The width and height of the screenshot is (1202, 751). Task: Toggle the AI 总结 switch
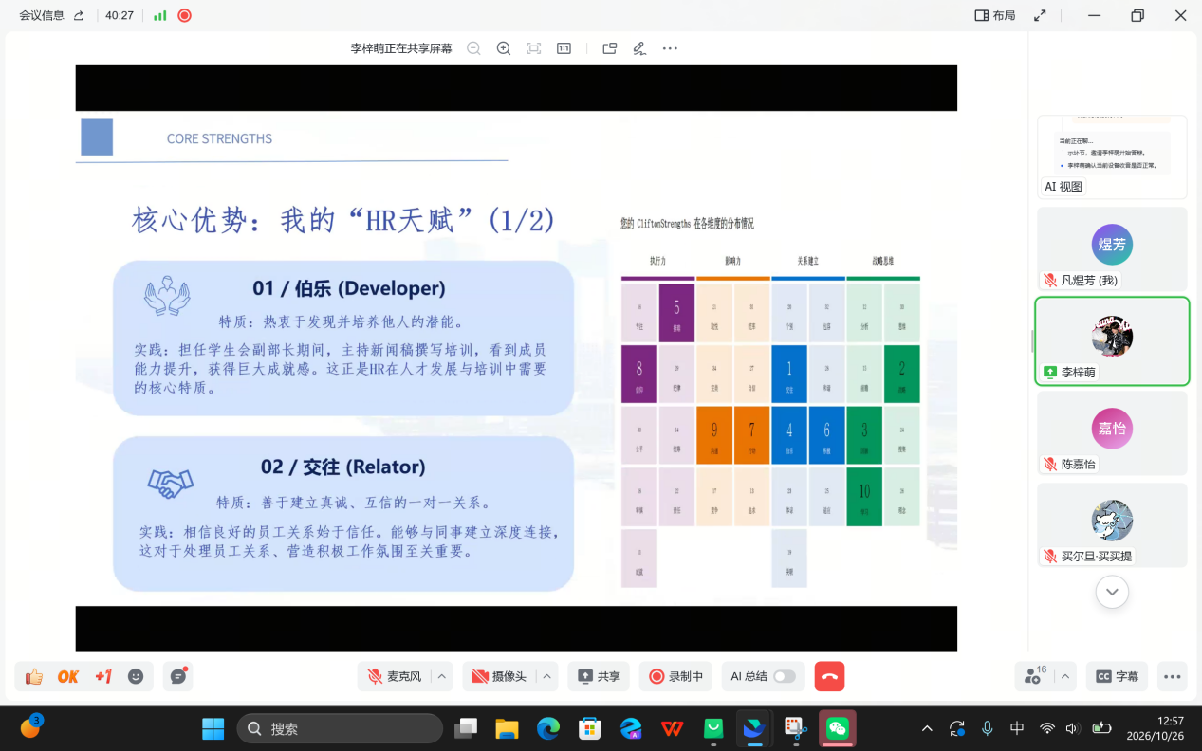[x=785, y=676]
